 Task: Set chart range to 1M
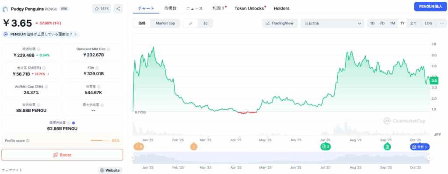point(392,24)
